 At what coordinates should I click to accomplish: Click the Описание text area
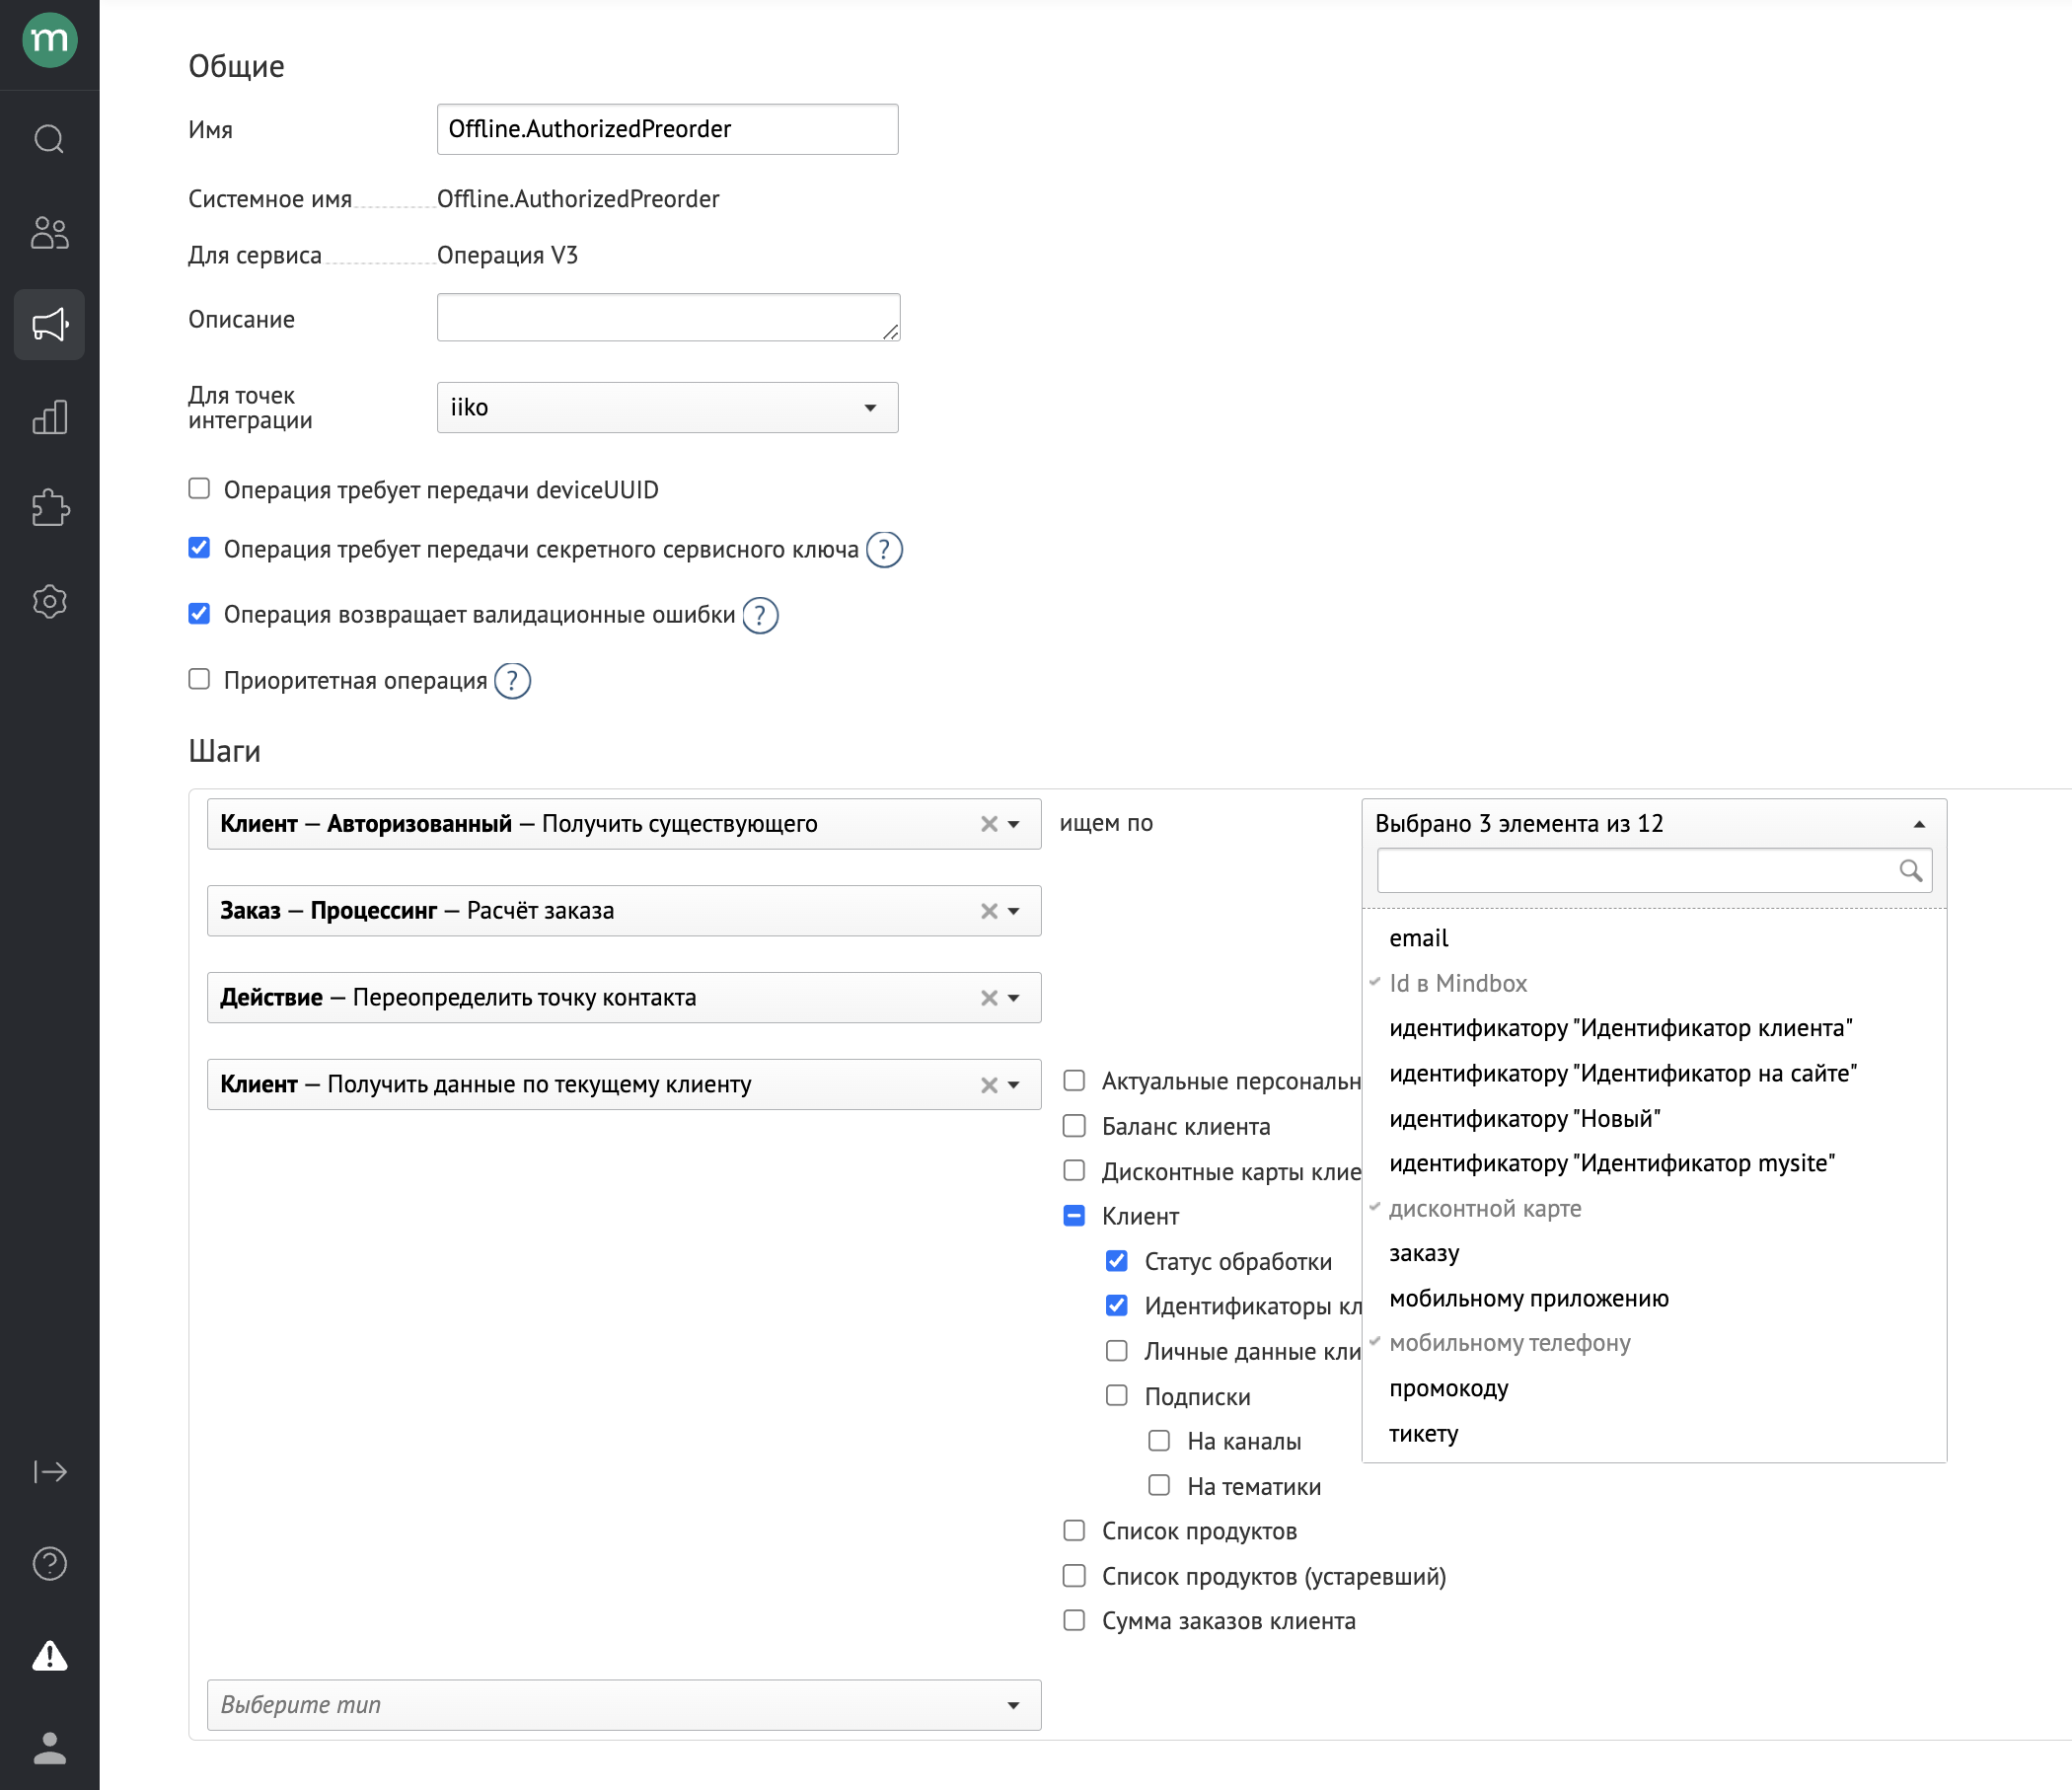click(x=668, y=317)
